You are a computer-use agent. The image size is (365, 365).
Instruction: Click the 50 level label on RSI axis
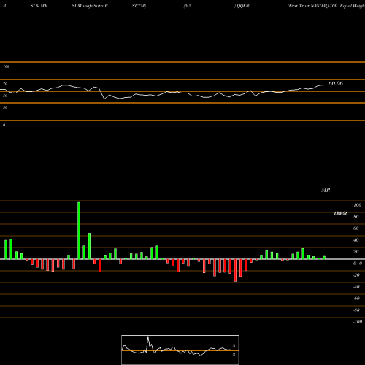5,96
